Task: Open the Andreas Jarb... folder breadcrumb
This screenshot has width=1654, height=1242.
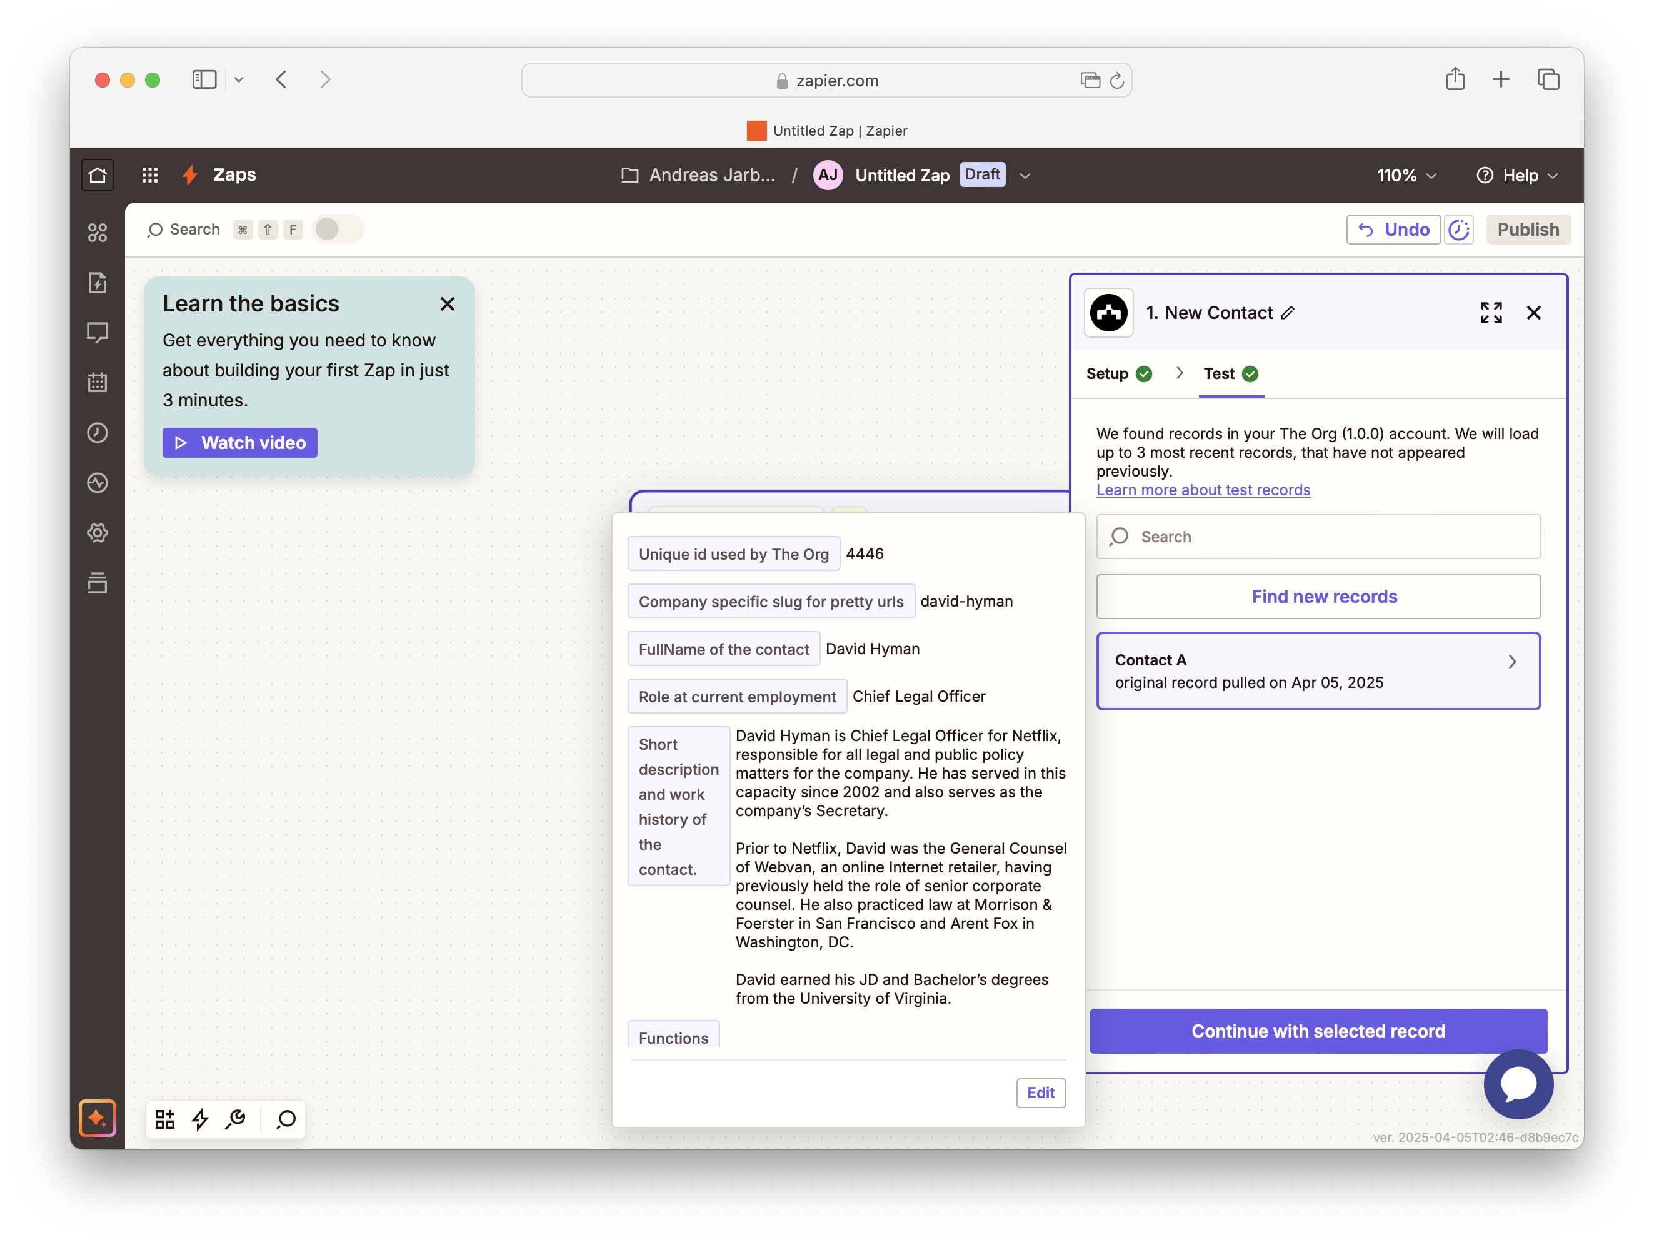Action: pos(698,176)
